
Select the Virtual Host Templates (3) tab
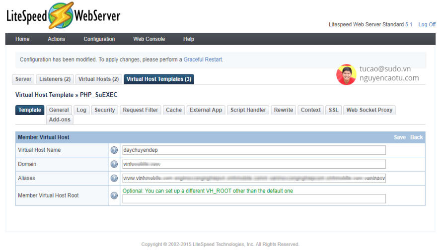coord(159,79)
